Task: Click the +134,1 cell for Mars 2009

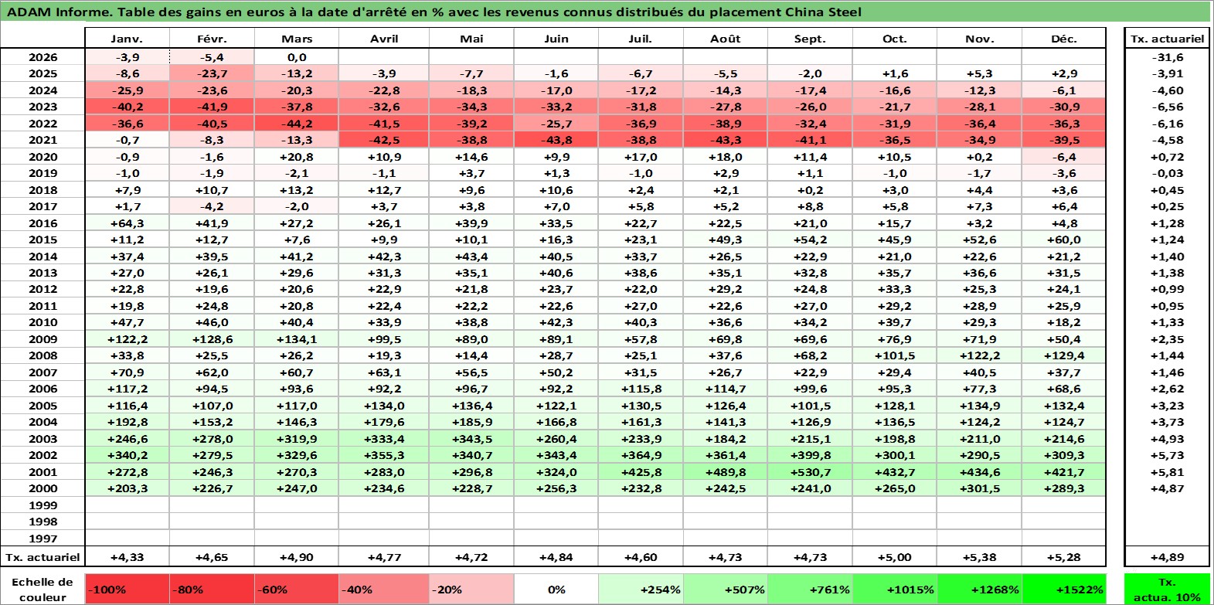Action: [297, 339]
